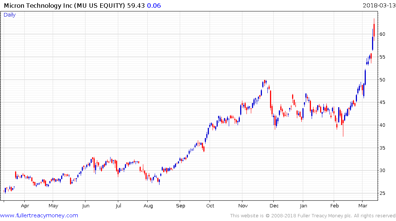Image resolution: width=396 pixels, height=221 pixels.
Task: Click the copyright notice 'Fuller Treacy Money plc'
Action: (x=325, y=216)
